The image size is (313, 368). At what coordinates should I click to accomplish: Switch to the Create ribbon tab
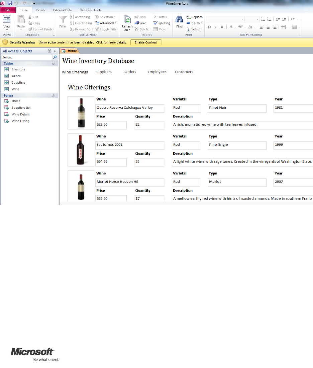tap(41, 10)
